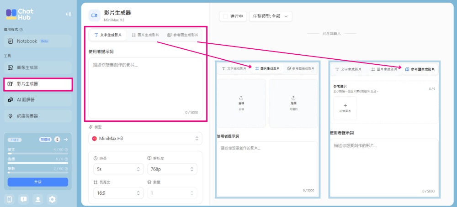Open the user profile icon
457x207 pixels.
[37, 199]
